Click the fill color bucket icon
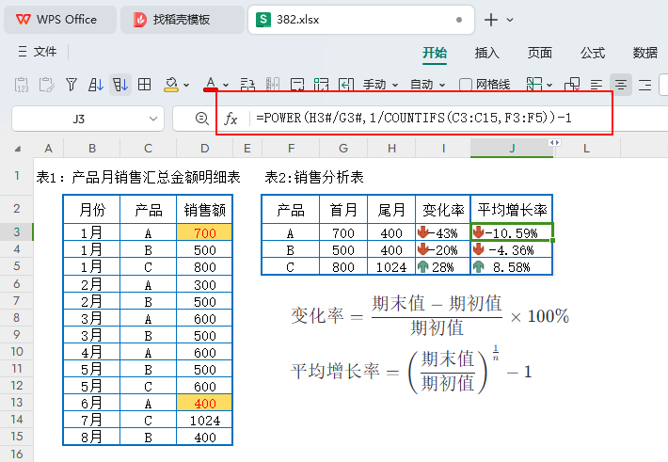The height and width of the screenshot is (462, 668). [171, 85]
